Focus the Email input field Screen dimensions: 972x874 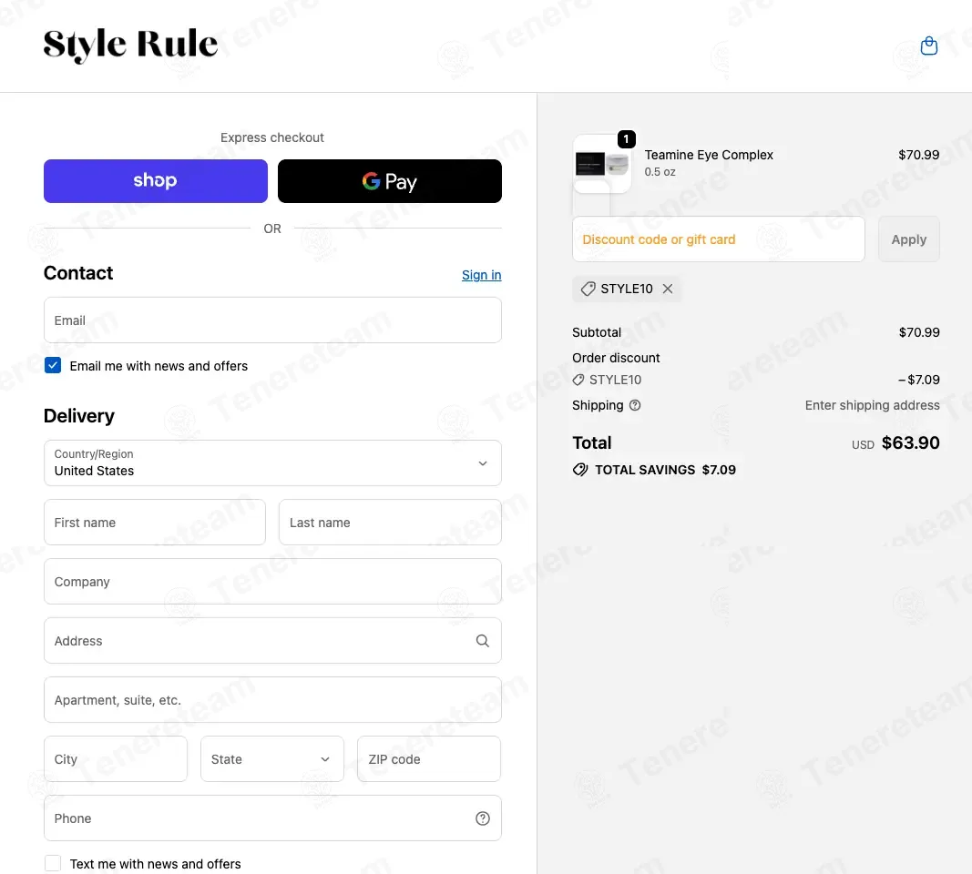(x=272, y=320)
